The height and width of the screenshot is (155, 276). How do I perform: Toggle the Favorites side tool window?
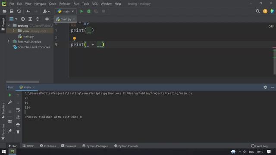(x=3, y=132)
